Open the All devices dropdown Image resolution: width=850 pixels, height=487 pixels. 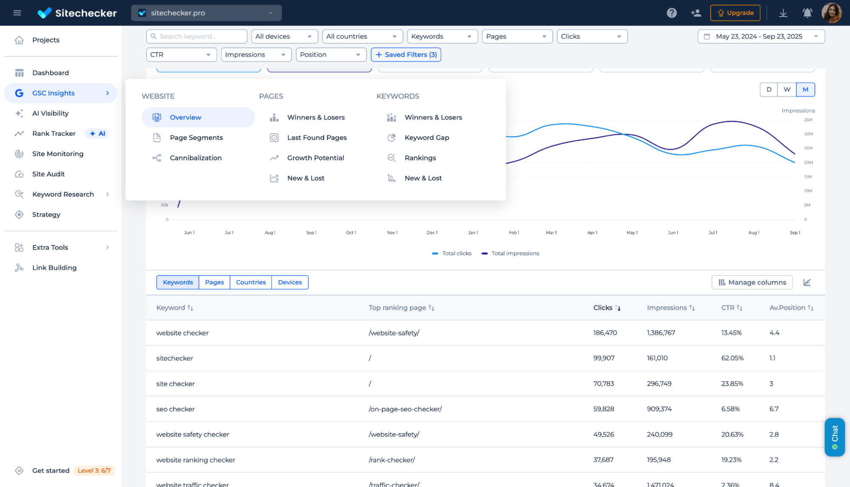pos(284,37)
